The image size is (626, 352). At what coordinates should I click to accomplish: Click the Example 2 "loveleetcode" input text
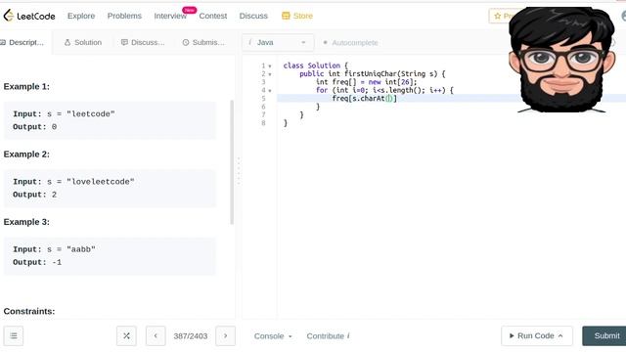pyautogui.click(x=100, y=182)
